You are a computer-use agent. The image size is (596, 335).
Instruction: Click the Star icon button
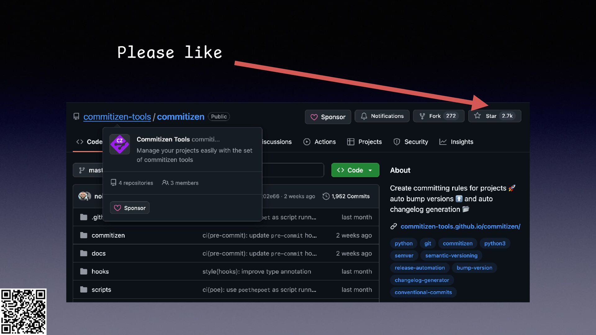477,116
